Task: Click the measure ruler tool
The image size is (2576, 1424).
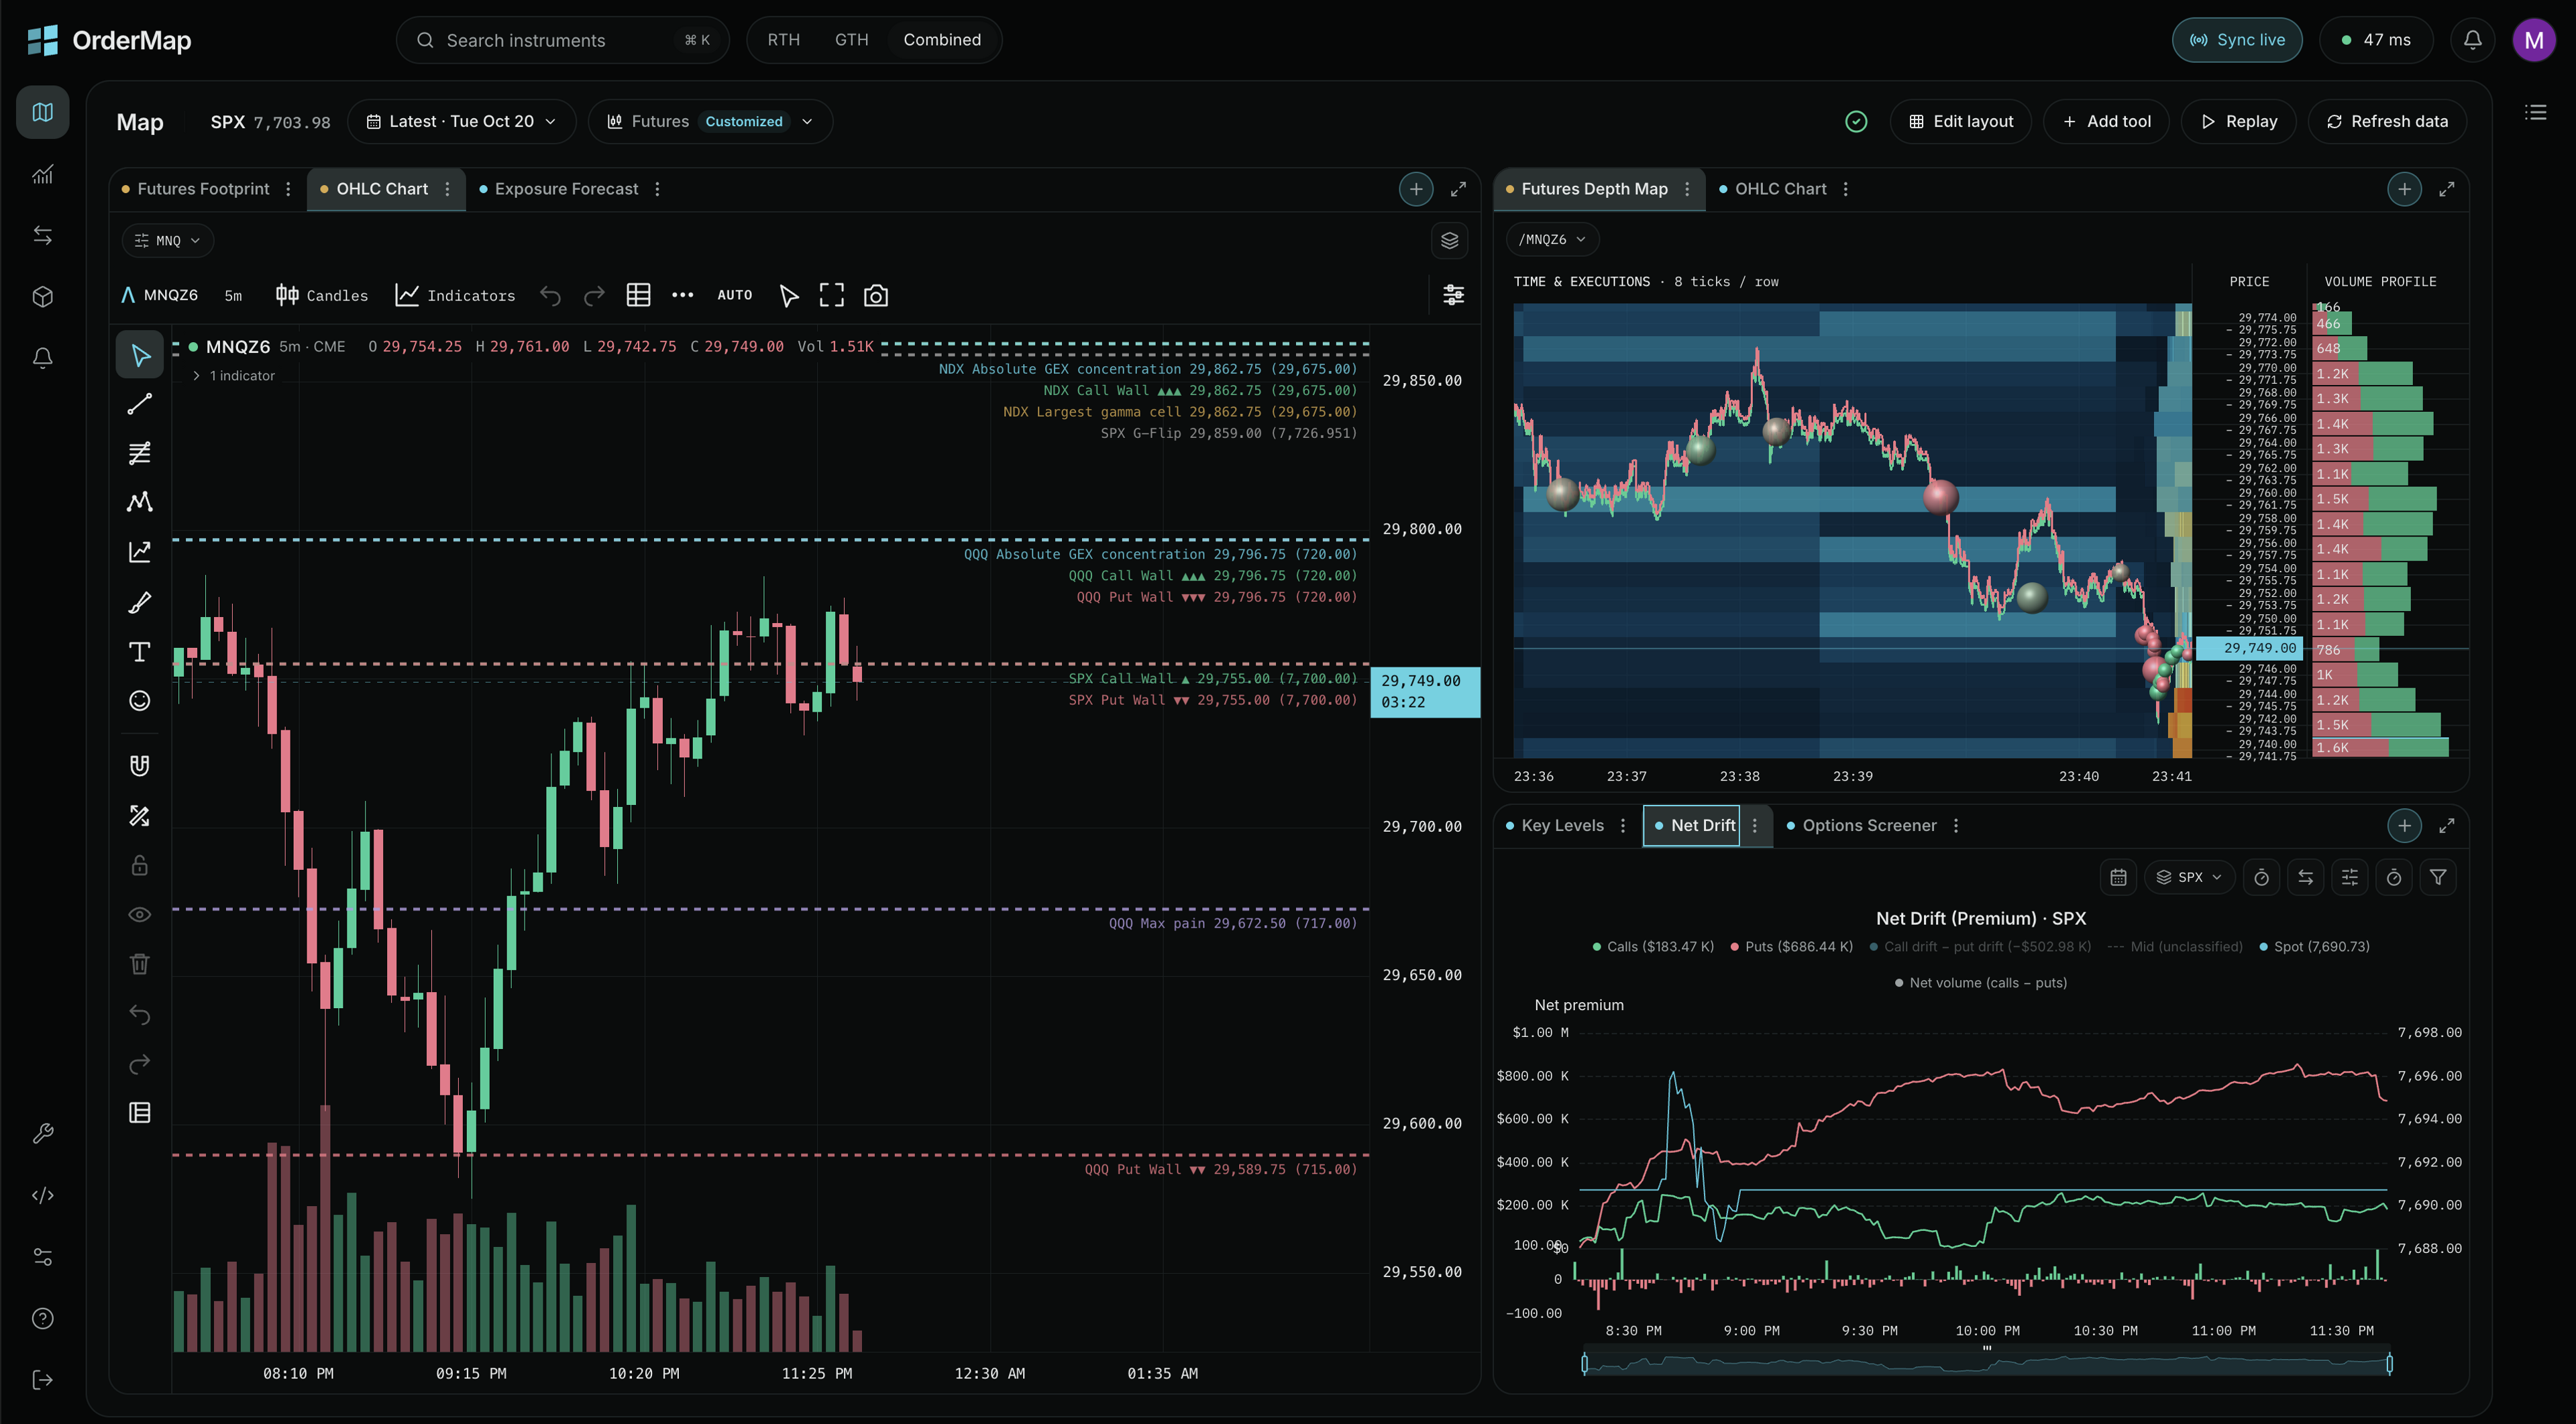Action: point(140,816)
